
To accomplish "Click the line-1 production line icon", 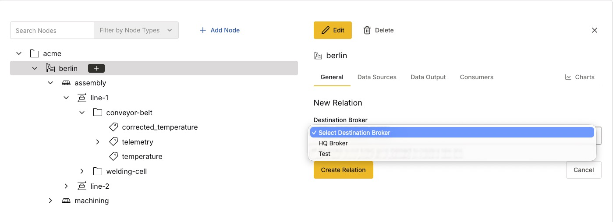I will coord(82,98).
